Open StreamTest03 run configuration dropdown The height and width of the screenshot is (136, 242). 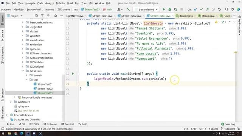146,9
